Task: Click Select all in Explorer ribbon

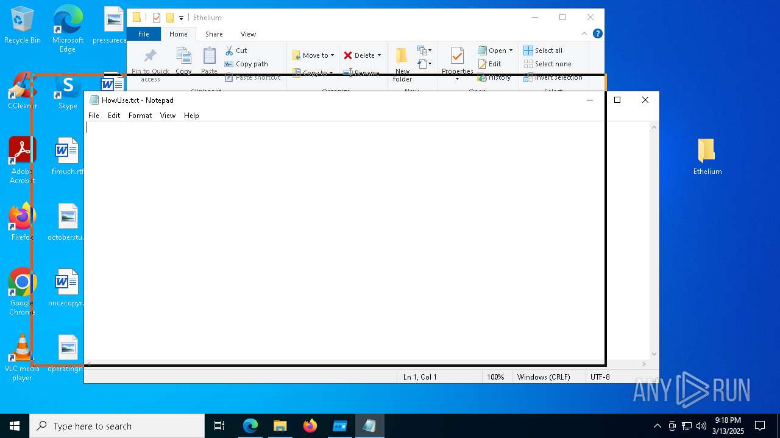Action: point(543,50)
